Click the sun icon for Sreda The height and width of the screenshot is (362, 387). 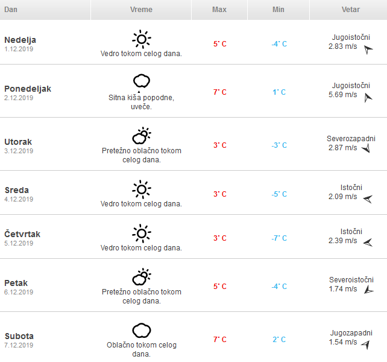[141, 189]
